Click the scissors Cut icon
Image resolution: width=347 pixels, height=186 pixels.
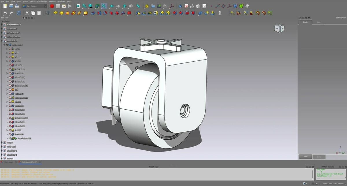pyautogui.click(x=27, y=13)
